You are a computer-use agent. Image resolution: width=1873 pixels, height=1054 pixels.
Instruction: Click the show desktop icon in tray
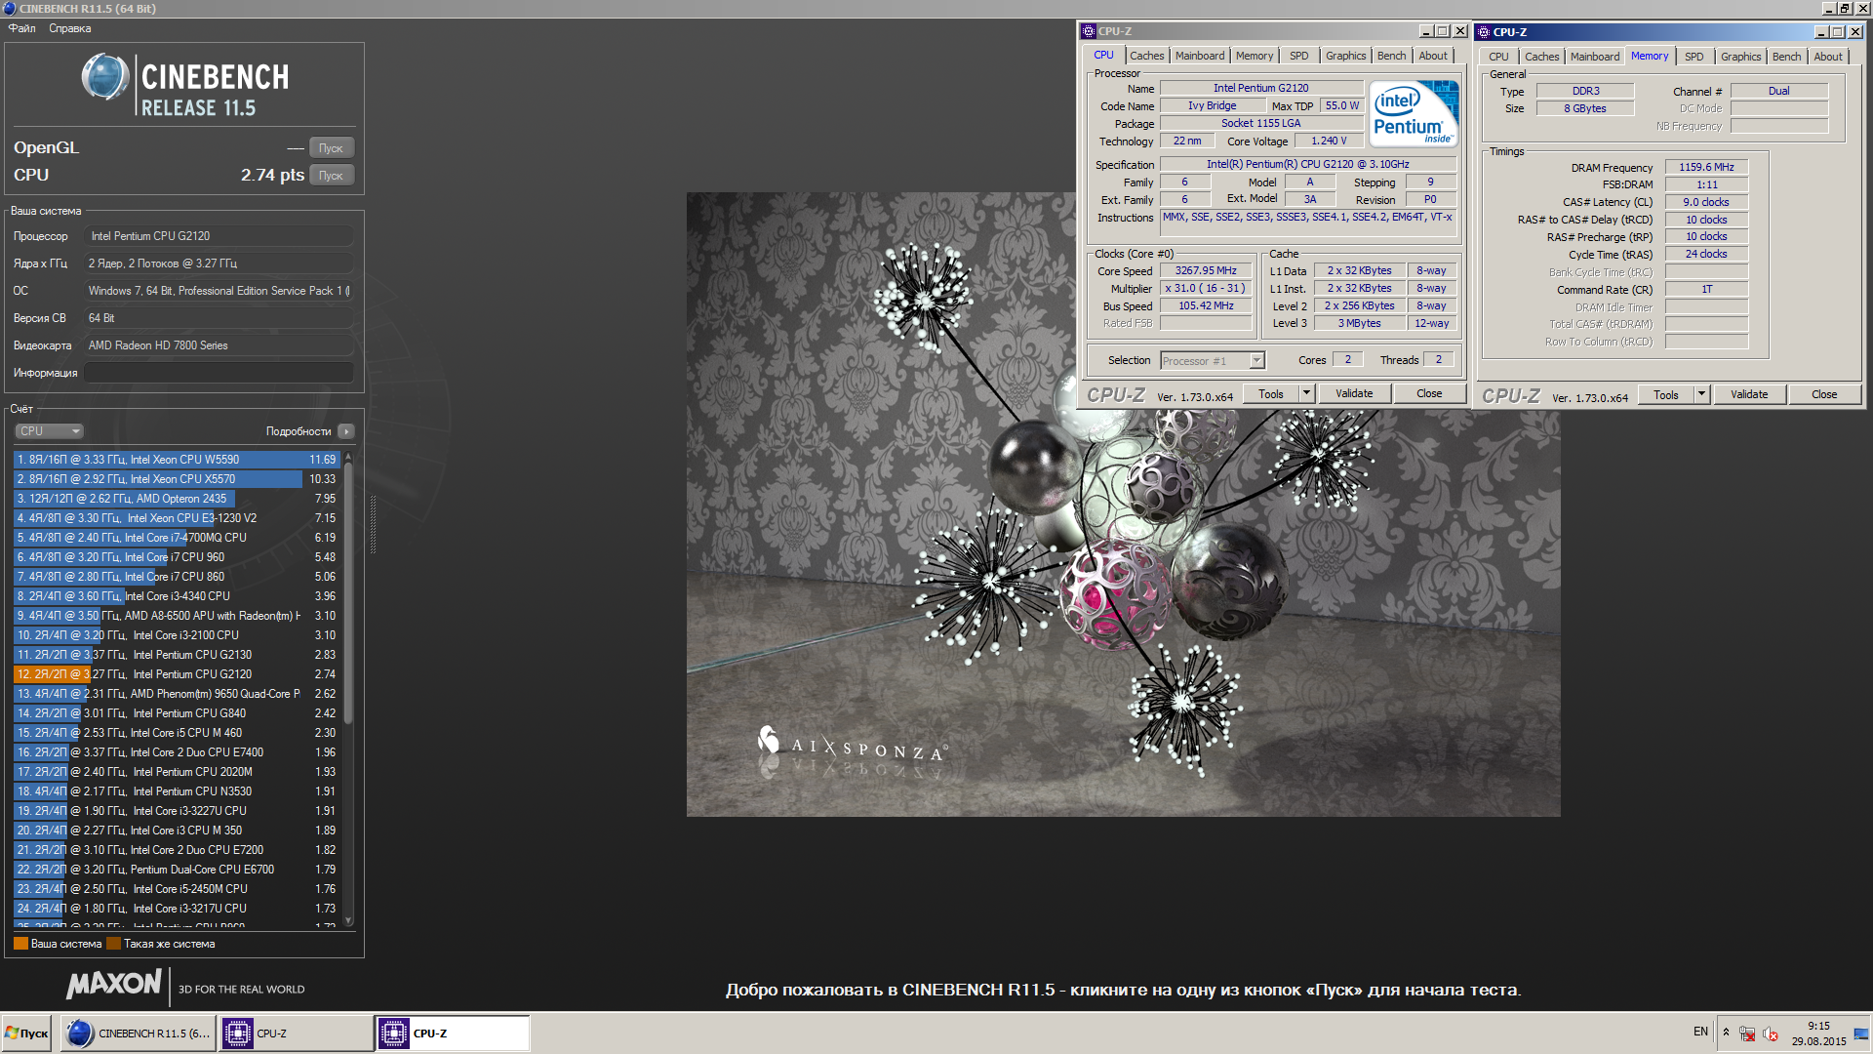coord(1861,1034)
